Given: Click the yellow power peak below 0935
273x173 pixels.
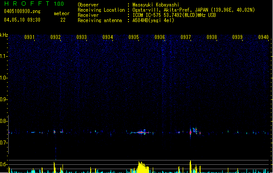Looking at the screenshot, I should pos(143,167).
